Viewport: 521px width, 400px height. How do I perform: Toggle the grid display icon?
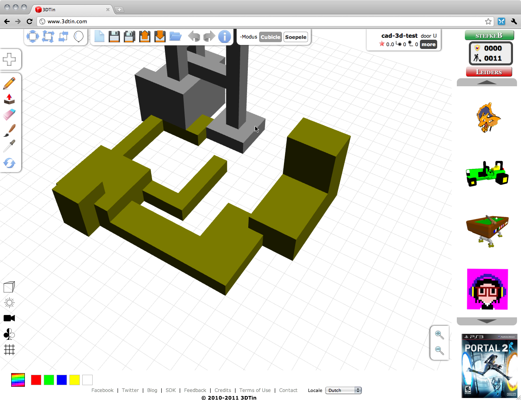(9, 350)
